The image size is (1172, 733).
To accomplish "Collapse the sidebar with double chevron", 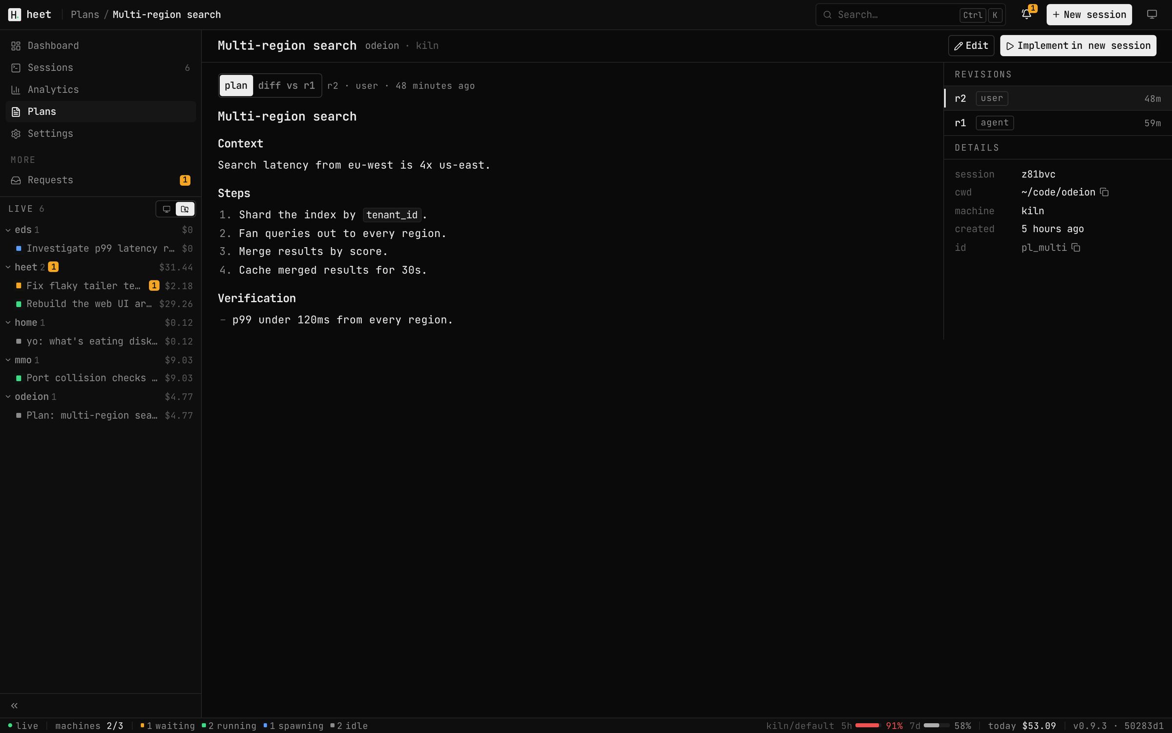I will pos(15,705).
